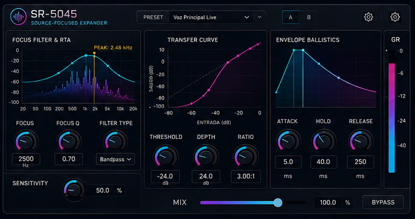This screenshot has width=415, height=219.
Task: Click the focus value field showing 2500
Action: tap(26, 159)
